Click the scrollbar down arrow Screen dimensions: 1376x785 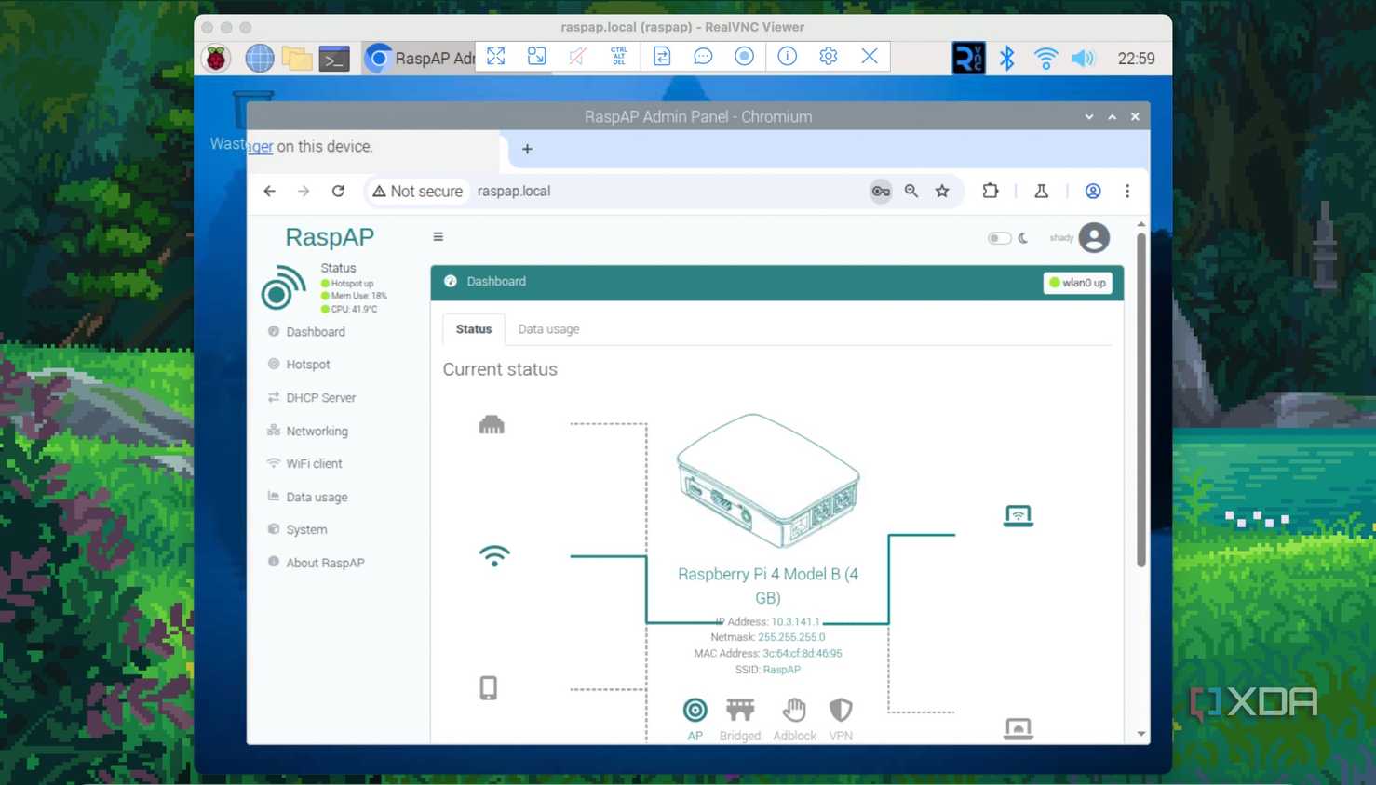tap(1141, 734)
